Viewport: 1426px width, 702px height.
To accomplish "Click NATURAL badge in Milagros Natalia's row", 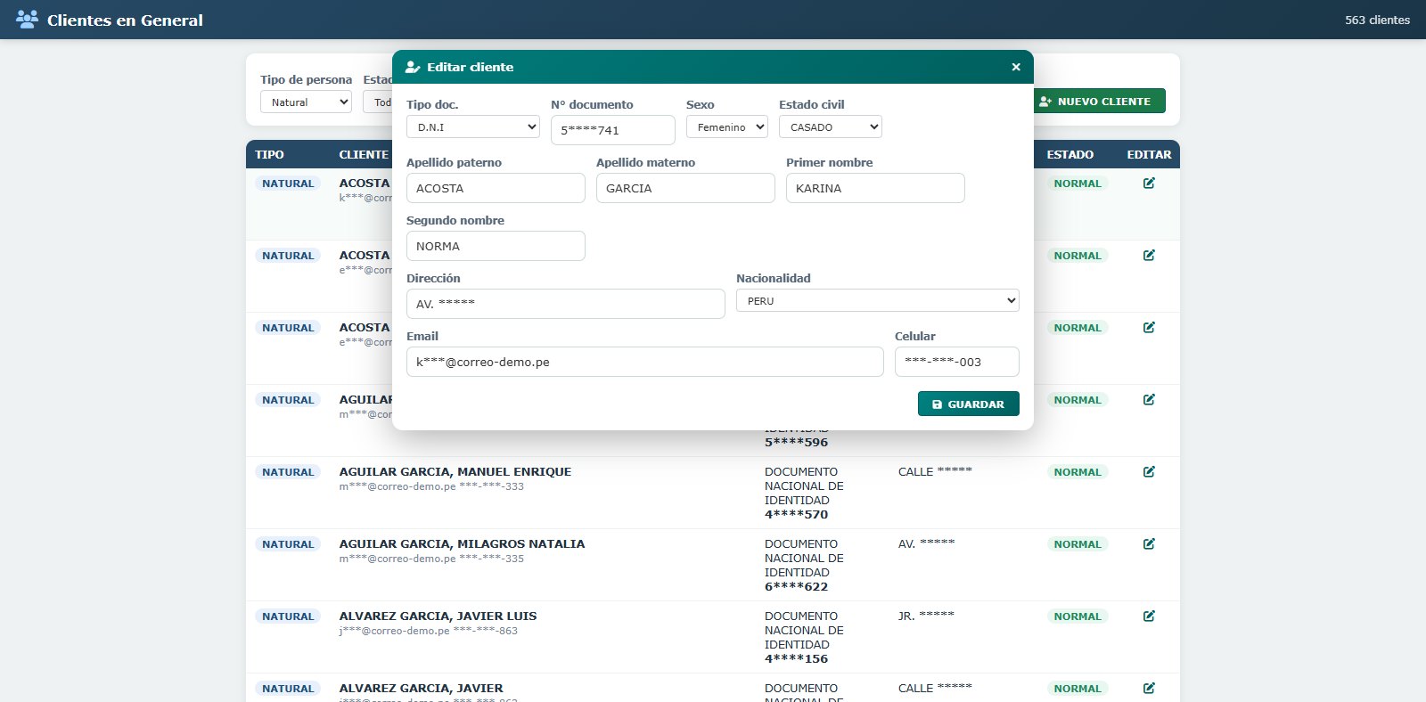I will [288, 544].
